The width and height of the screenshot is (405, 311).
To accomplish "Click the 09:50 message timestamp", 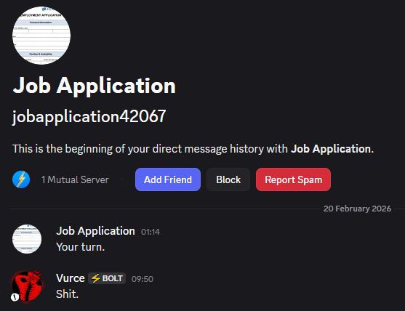I will click(143, 279).
